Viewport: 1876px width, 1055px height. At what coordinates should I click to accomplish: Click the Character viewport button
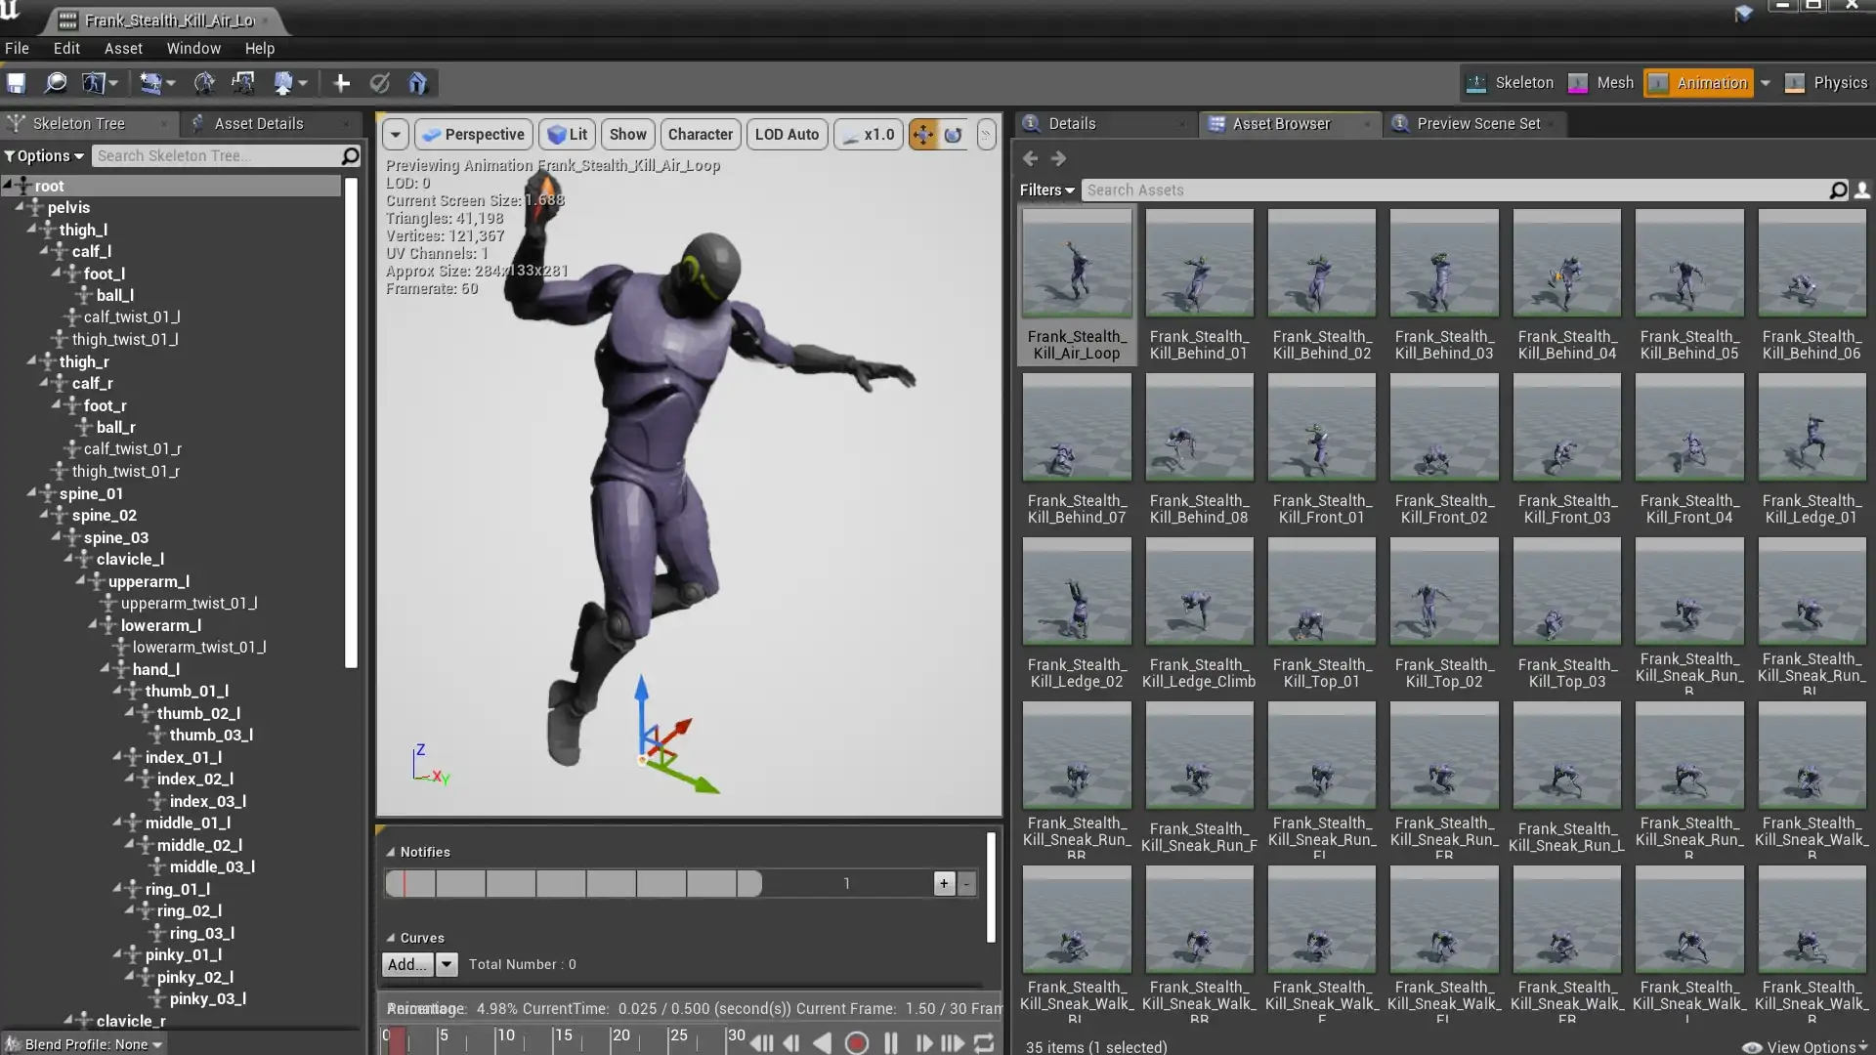pyautogui.click(x=700, y=135)
